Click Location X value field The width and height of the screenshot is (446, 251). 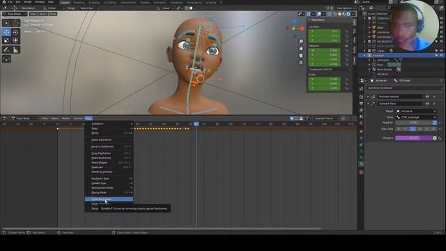tap(324, 31)
